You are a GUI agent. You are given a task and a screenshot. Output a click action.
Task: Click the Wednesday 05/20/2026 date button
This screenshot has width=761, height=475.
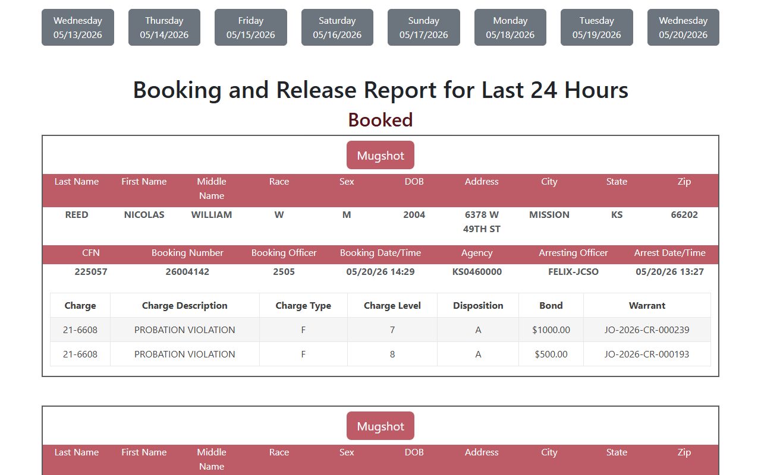pyautogui.click(x=683, y=27)
